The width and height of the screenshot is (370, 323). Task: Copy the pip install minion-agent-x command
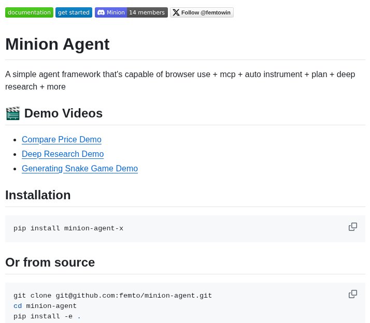point(353,227)
